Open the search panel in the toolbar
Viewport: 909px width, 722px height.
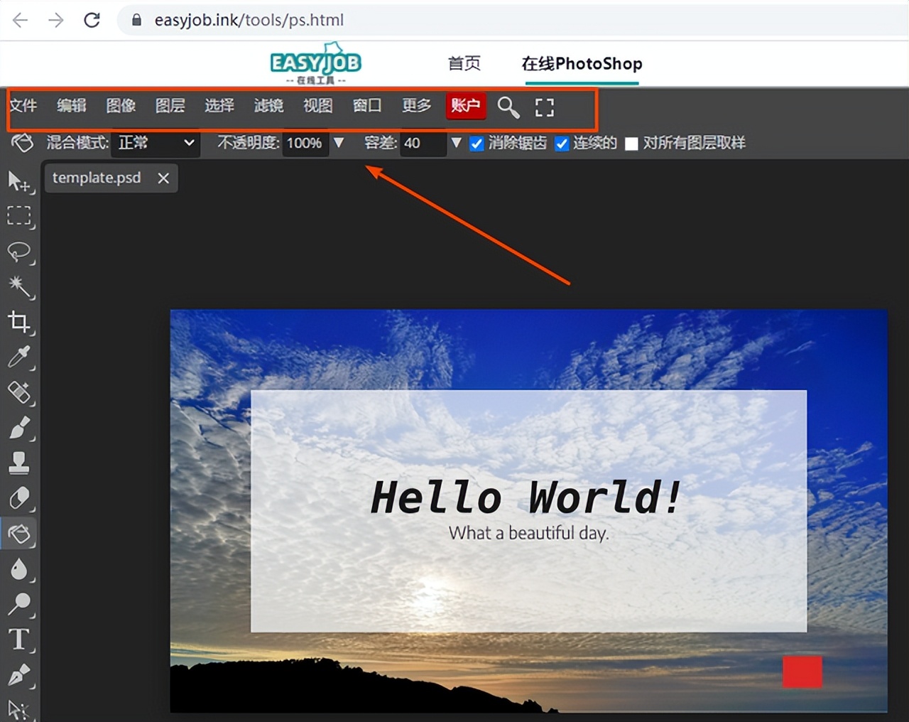click(x=508, y=107)
